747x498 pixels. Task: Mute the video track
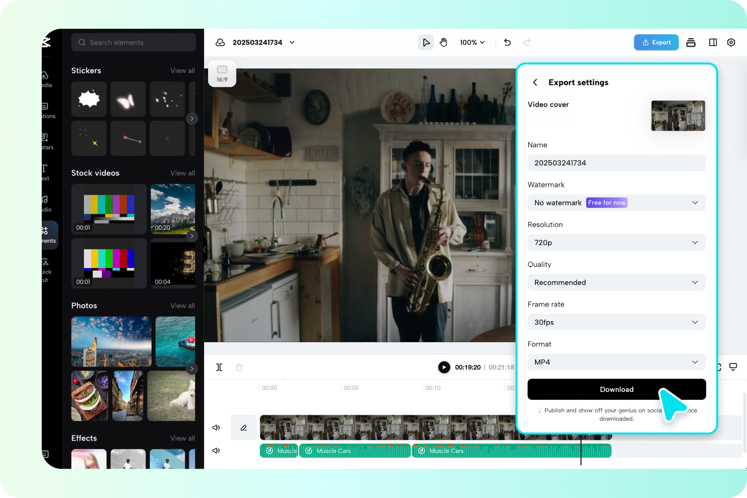click(x=216, y=428)
